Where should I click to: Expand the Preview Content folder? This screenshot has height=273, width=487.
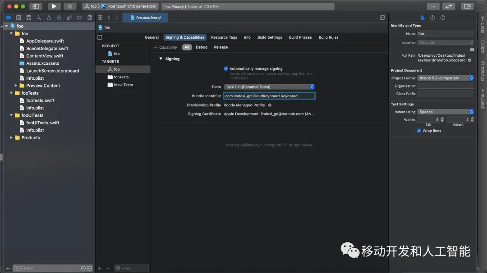[x=15, y=85]
